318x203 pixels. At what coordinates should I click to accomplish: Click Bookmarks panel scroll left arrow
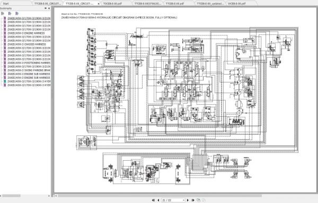(x=1, y=196)
